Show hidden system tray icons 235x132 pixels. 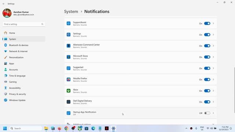(186, 128)
